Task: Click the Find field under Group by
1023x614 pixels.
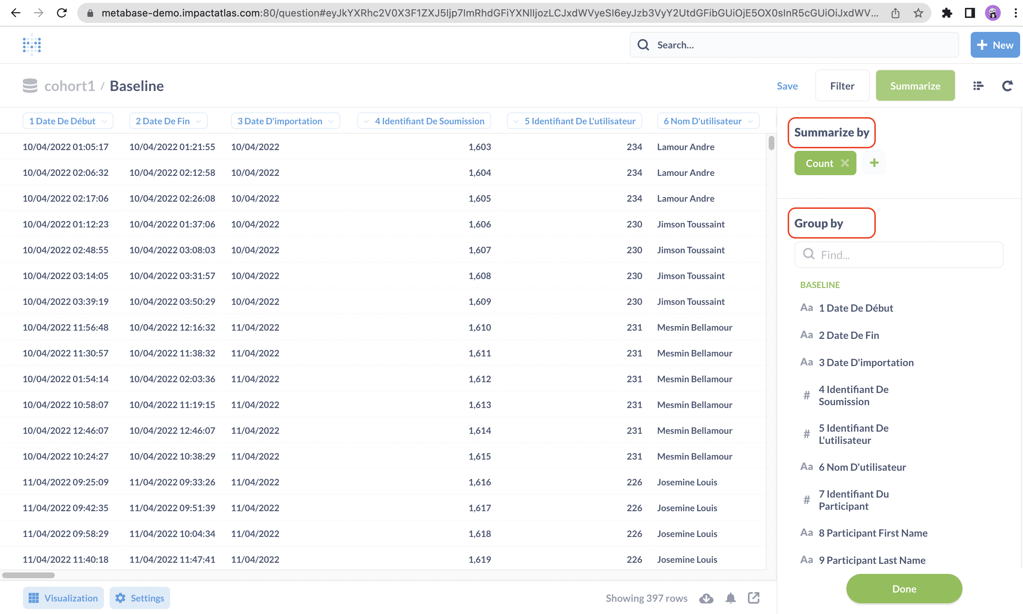Action: [898, 255]
